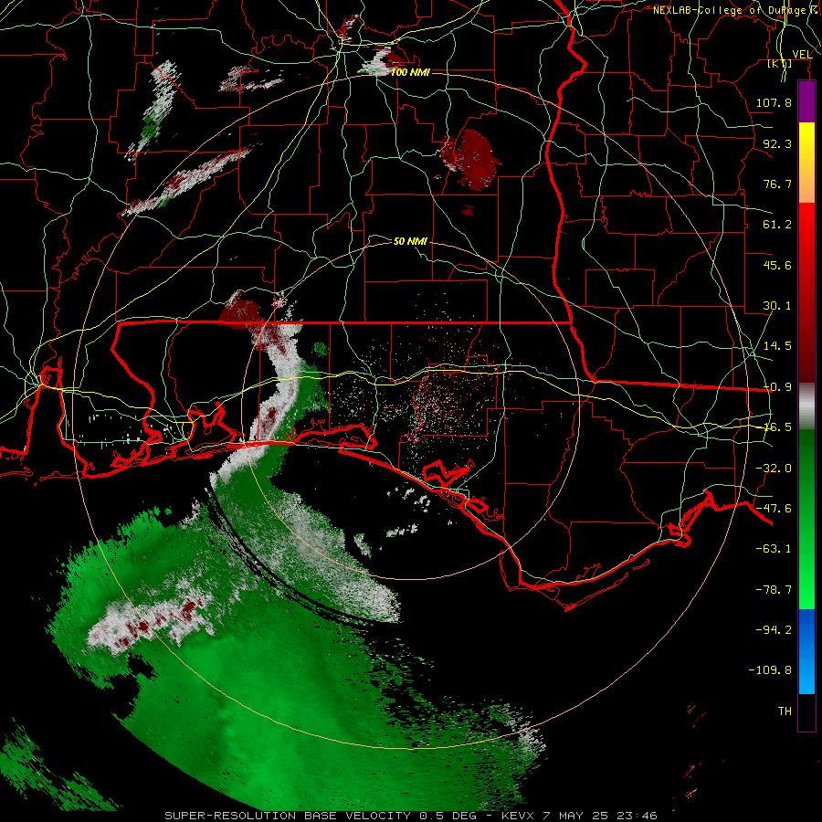Click the KEVX 7 MAY 25 23:46 timestamp

coord(579,816)
